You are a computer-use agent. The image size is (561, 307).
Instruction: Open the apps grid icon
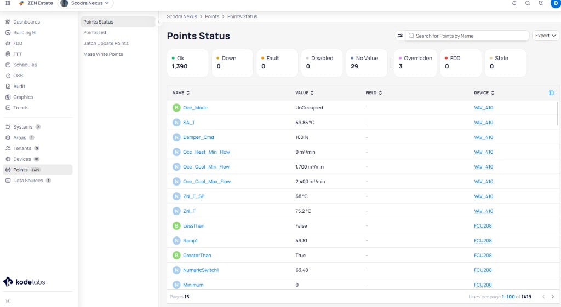pos(8,3)
